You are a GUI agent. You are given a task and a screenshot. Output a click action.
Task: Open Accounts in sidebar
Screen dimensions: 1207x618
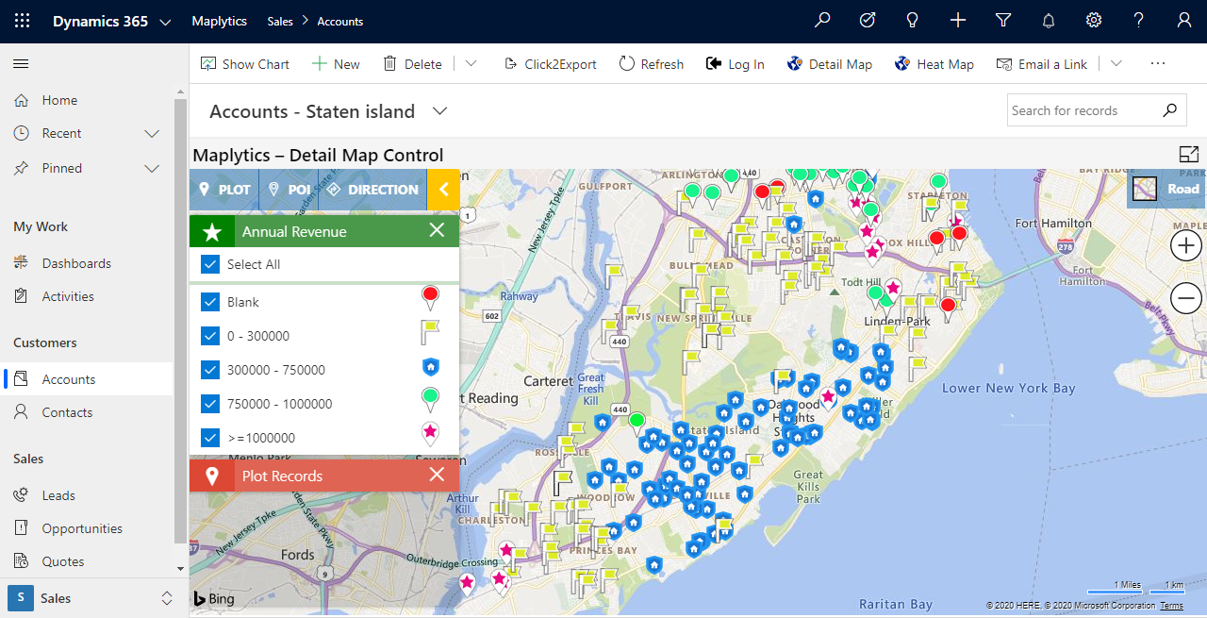coord(87,379)
